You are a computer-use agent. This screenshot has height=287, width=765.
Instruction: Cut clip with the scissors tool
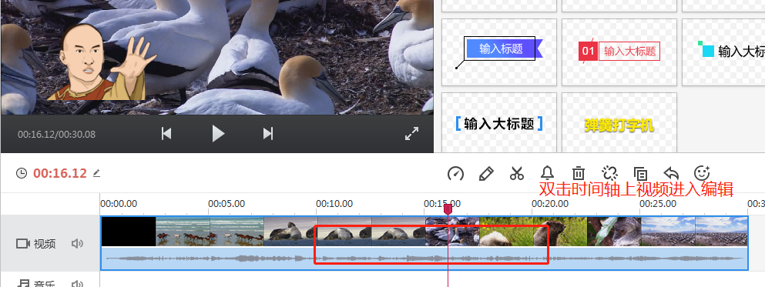point(517,173)
